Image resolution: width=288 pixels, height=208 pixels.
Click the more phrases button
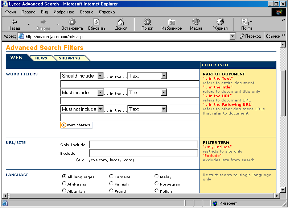(x=76, y=125)
